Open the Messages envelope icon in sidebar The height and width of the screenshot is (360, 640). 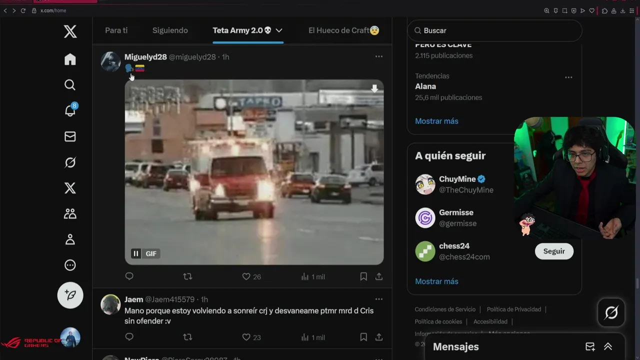pyautogui.click(x=70, y=136)
